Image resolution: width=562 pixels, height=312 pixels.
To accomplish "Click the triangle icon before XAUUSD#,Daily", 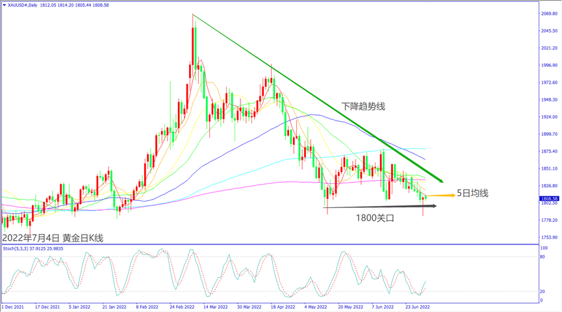I will click(5, 5).
